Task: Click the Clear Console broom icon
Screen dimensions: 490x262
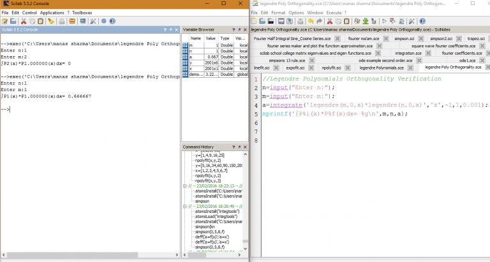Action: tap(51, 21)
